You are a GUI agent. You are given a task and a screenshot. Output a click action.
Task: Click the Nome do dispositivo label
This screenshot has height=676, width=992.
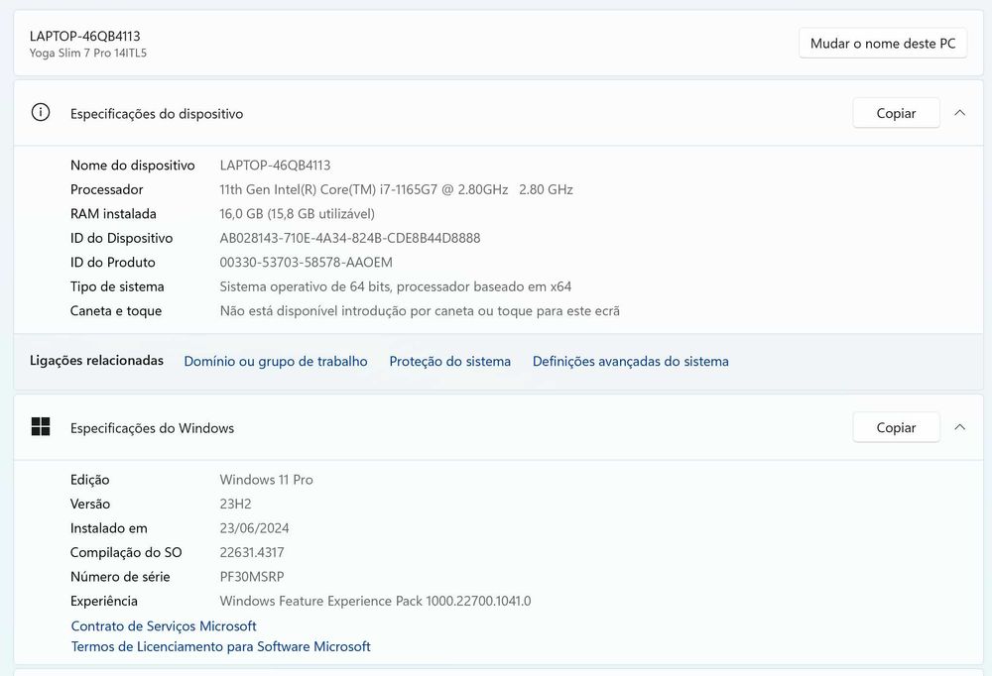132,166
